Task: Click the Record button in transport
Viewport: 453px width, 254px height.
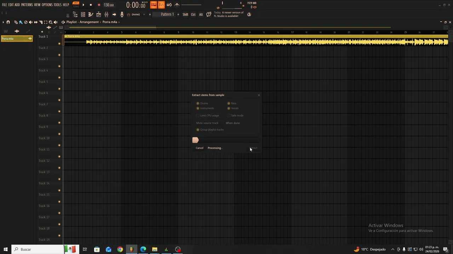Action: pyautogui.click(x=99, y=5)
